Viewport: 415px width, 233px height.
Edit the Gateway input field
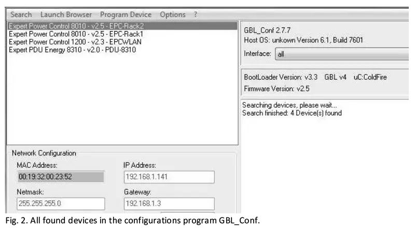click(x=169, y=204)
